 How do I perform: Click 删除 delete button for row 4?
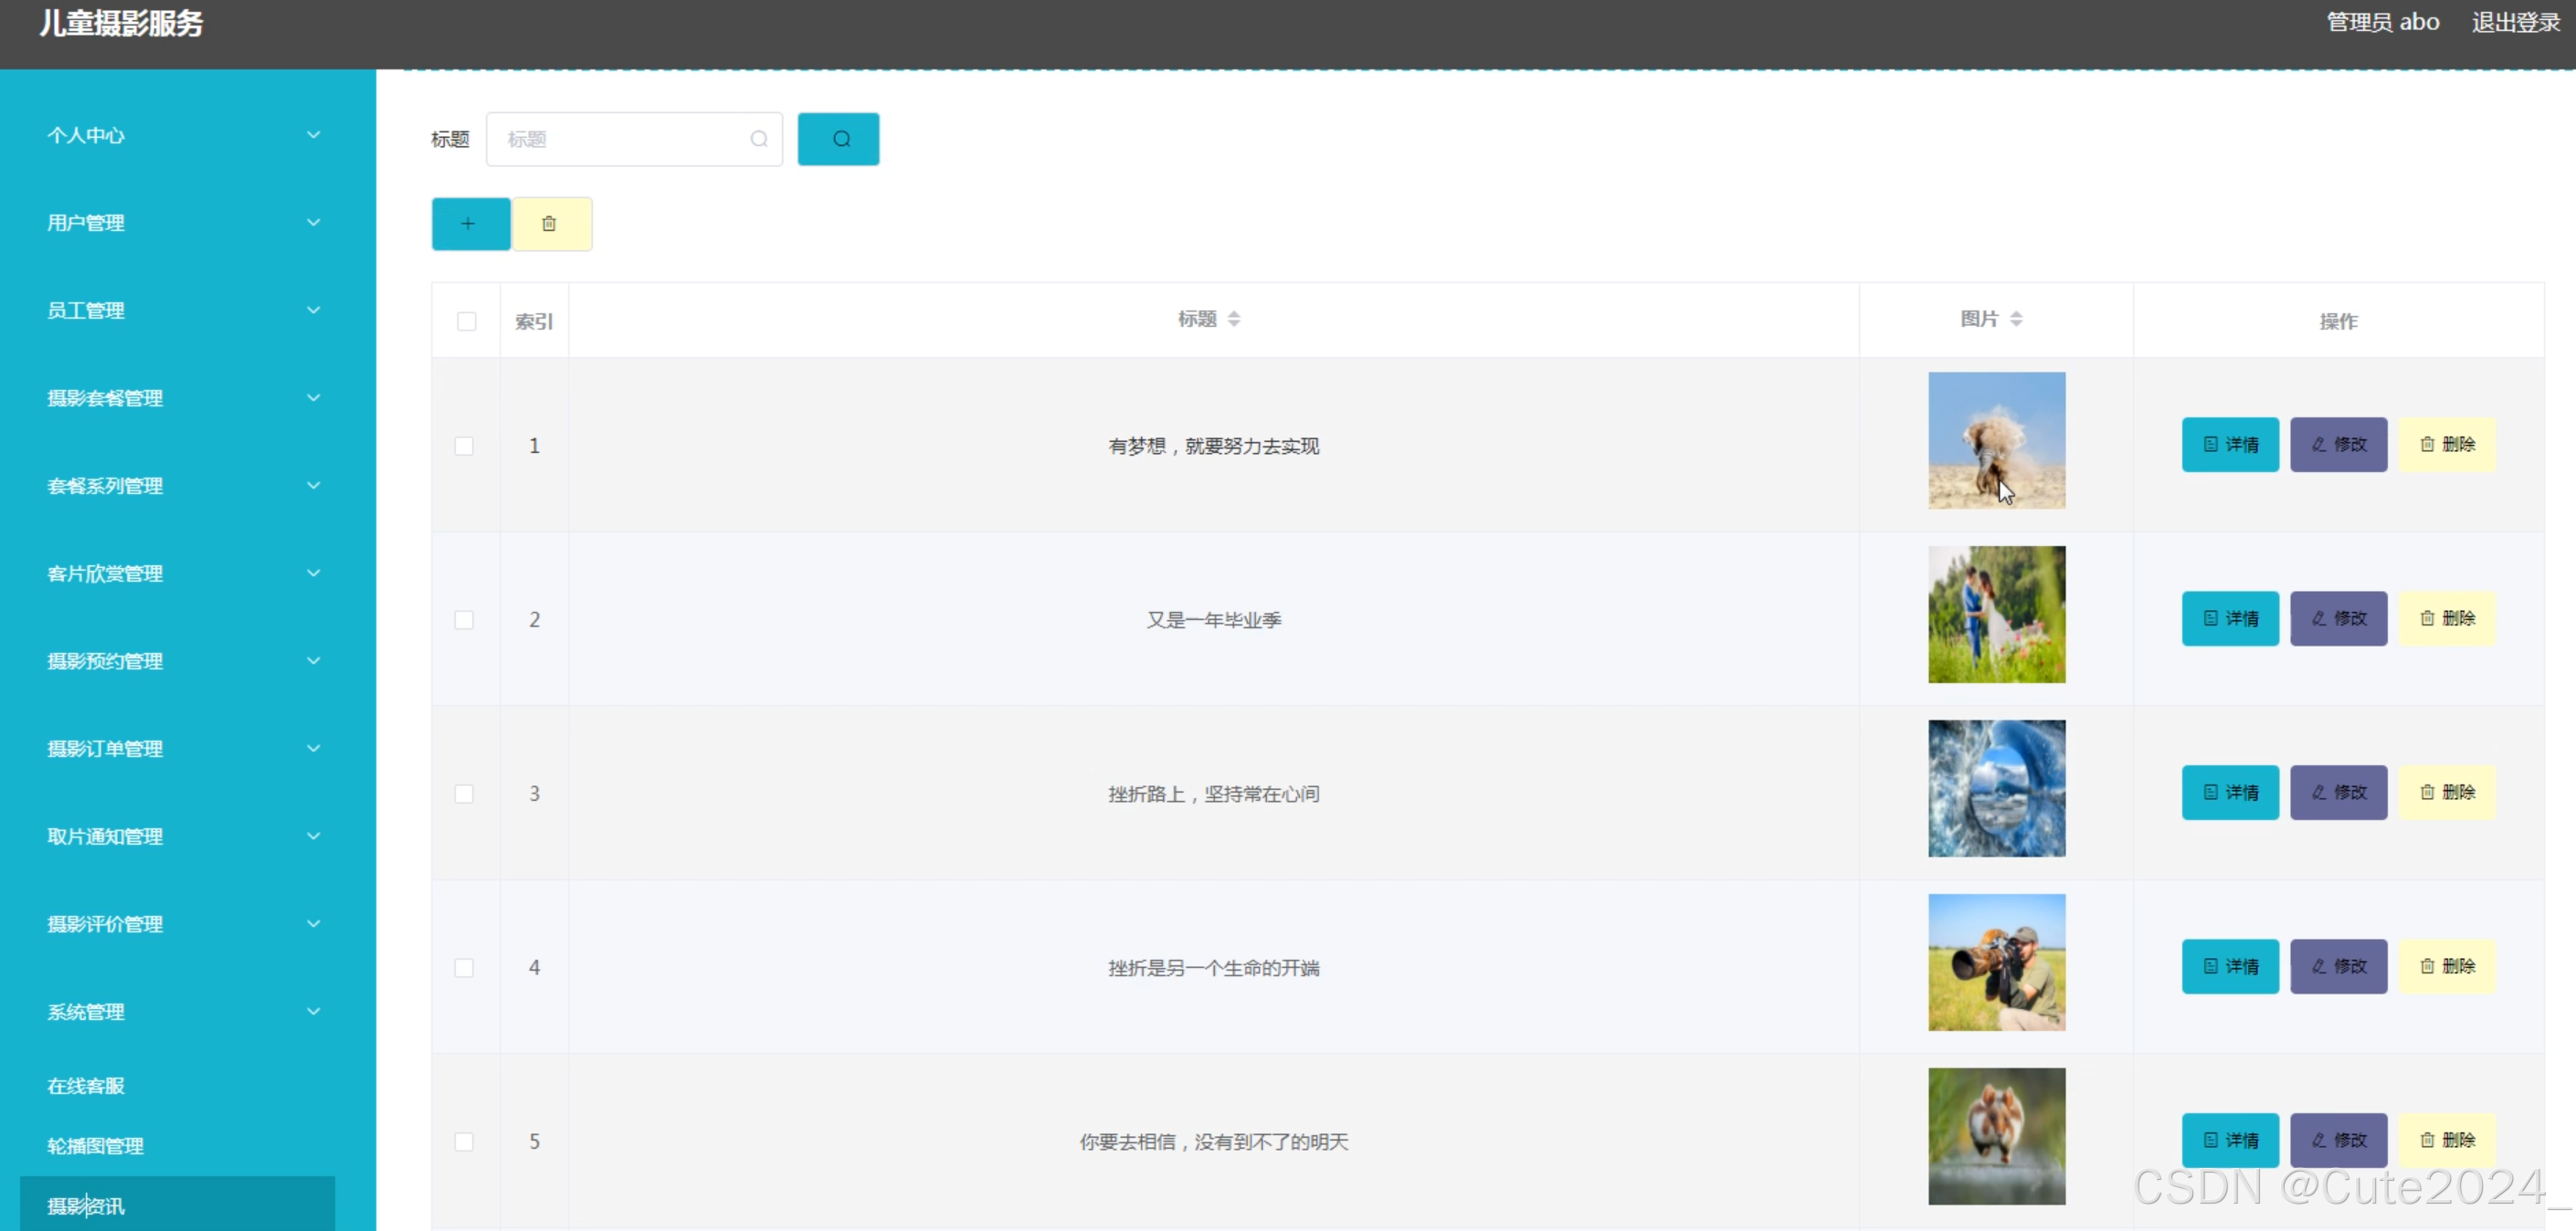coord(2447,967)
